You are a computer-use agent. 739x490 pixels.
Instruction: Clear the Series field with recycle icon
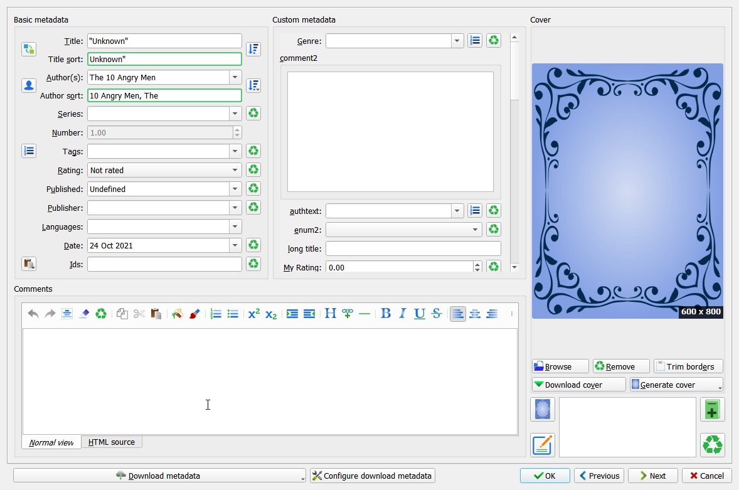(253, 114)
